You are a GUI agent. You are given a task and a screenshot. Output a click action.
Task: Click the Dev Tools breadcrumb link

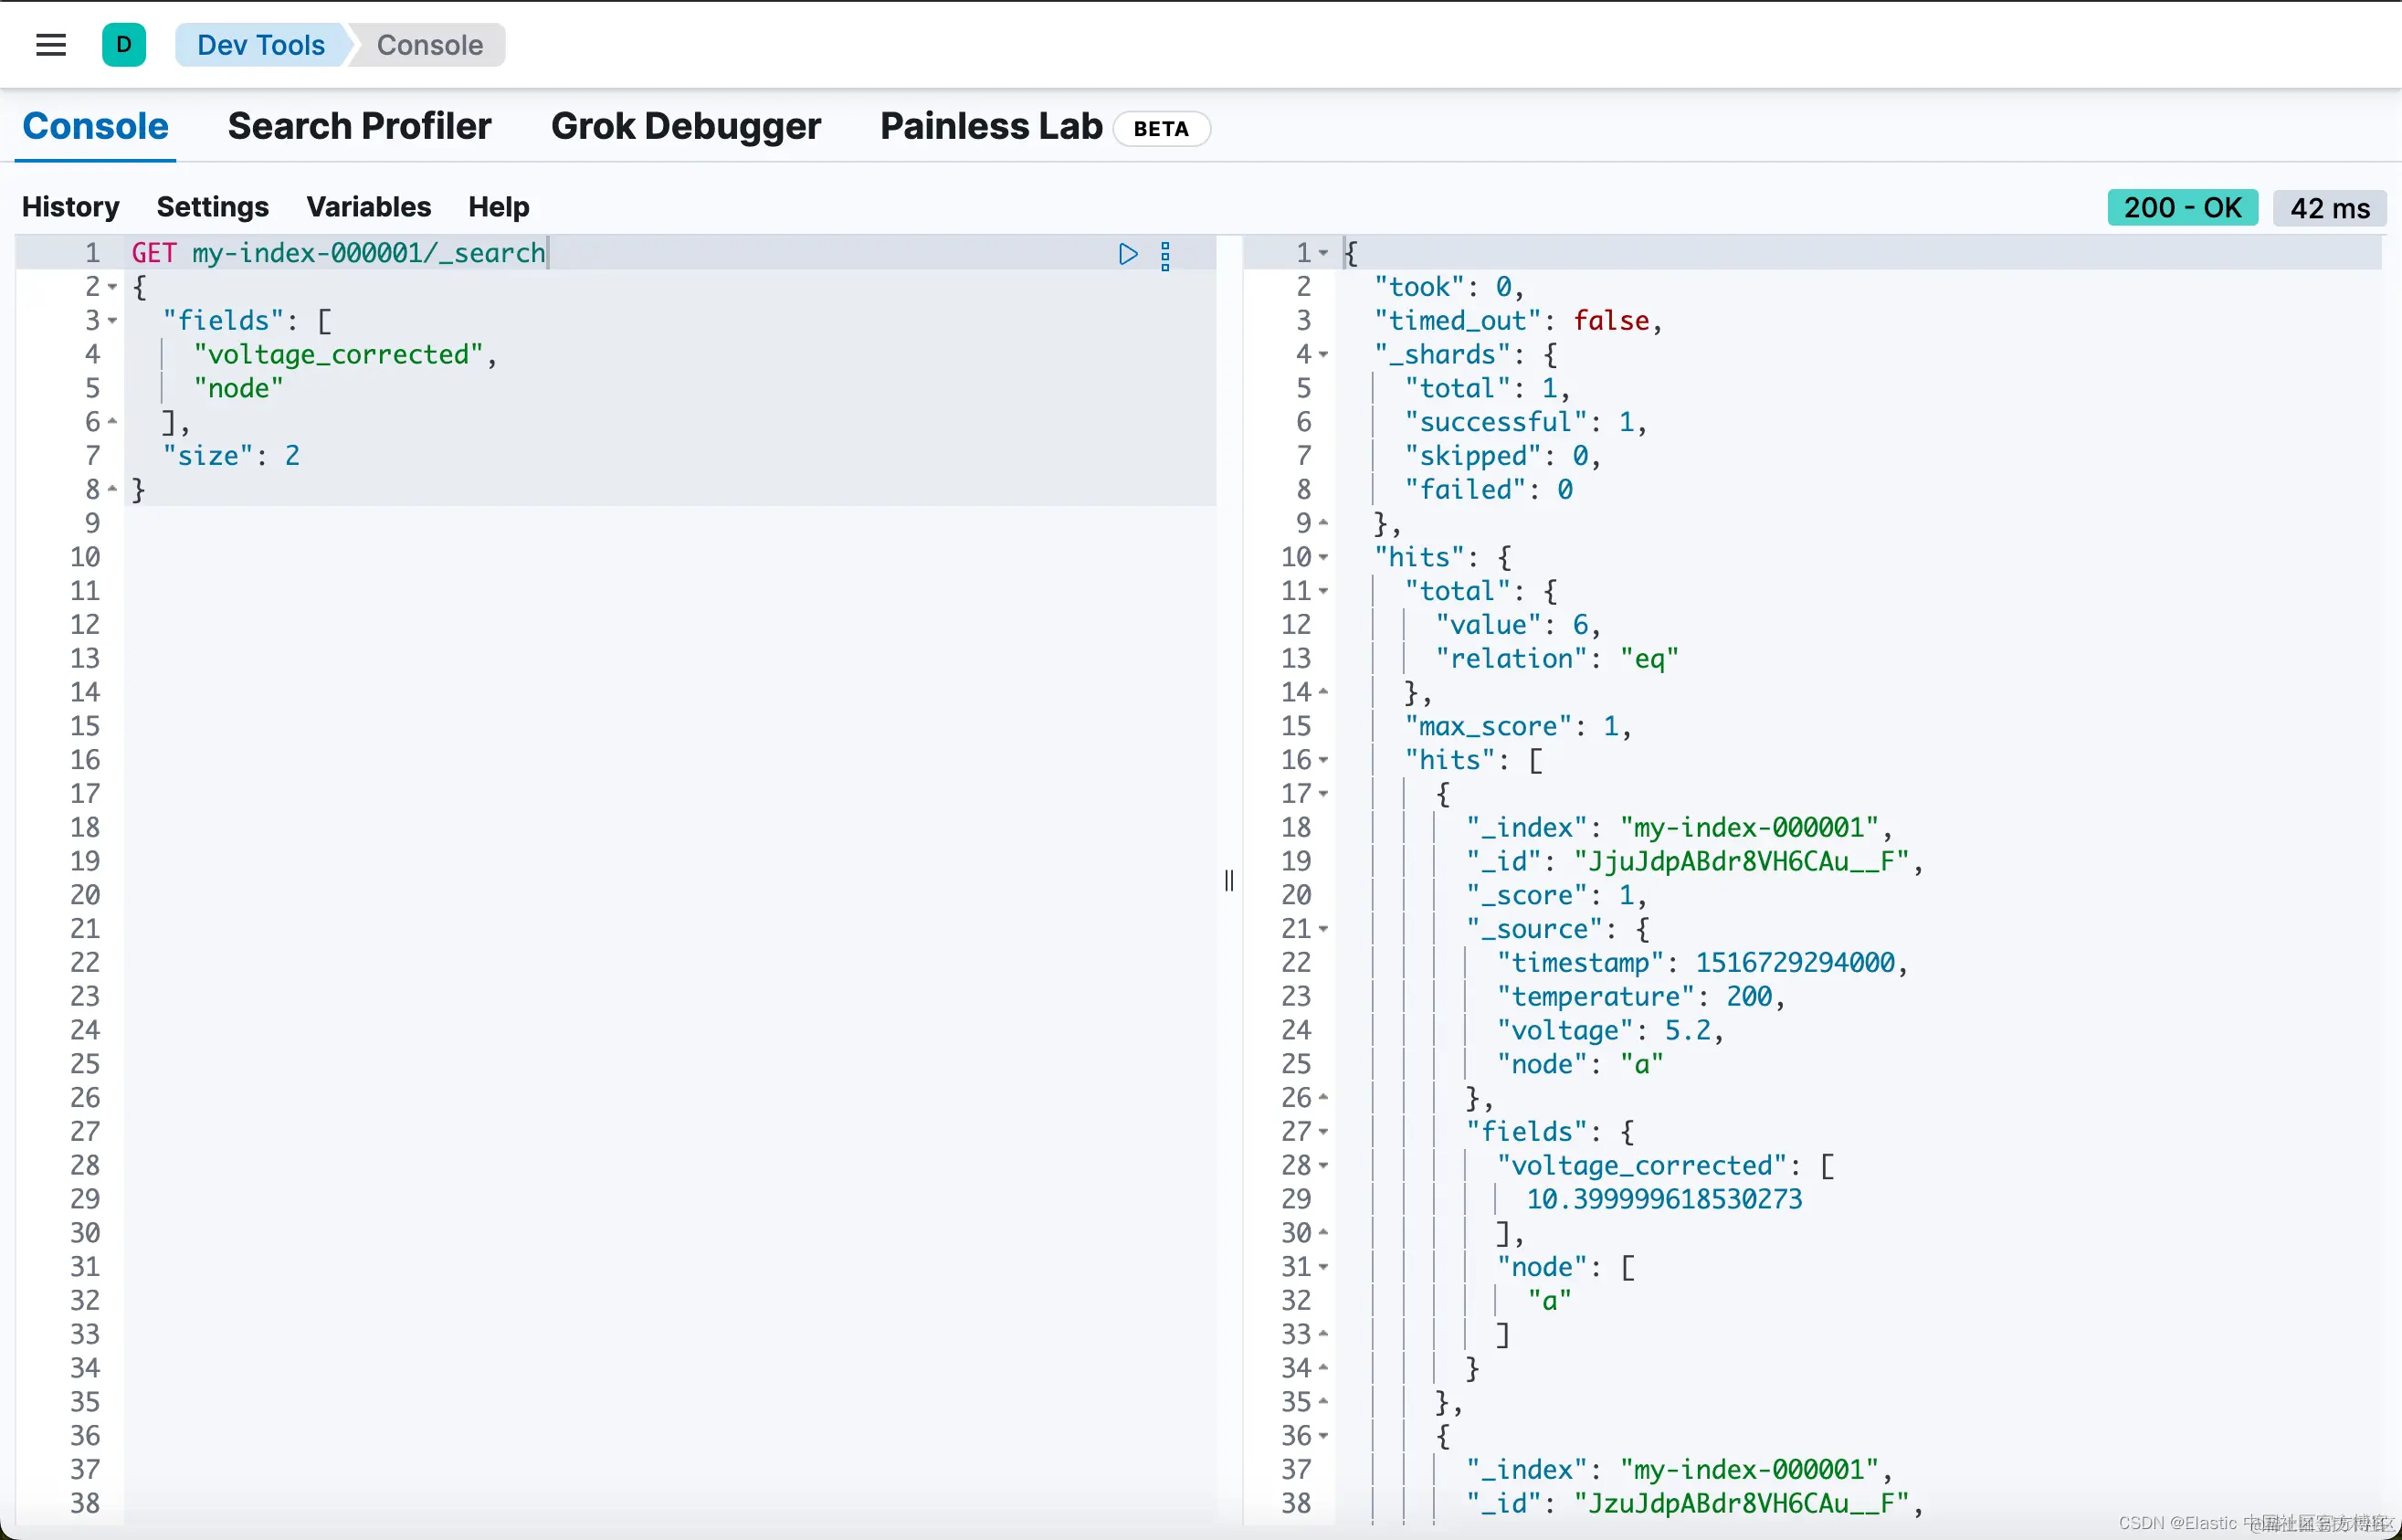(x=261, y=45)
